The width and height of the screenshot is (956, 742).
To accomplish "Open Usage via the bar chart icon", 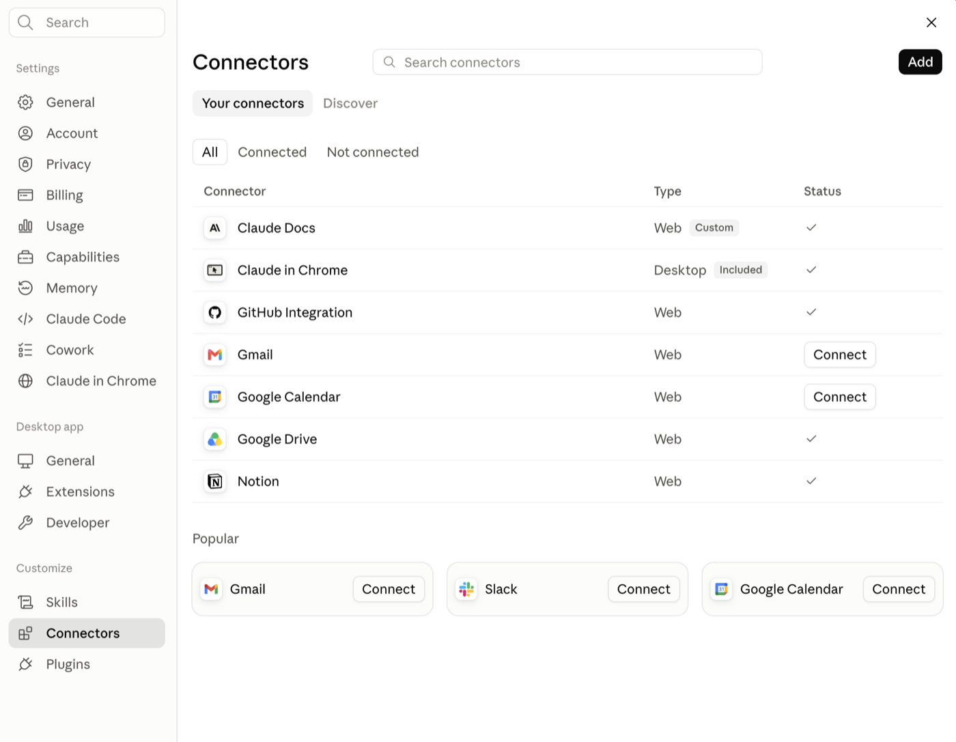I will pos(25,226).
